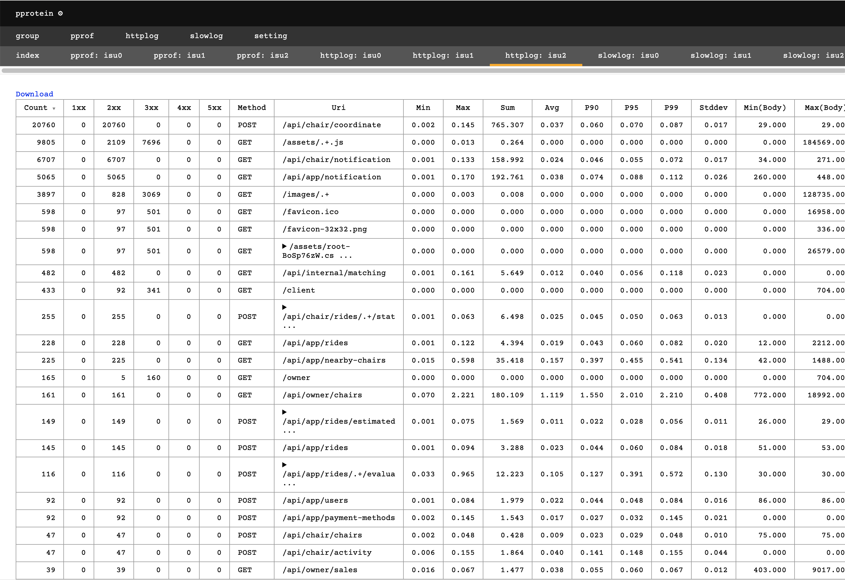Open the pprof menu

82,36
